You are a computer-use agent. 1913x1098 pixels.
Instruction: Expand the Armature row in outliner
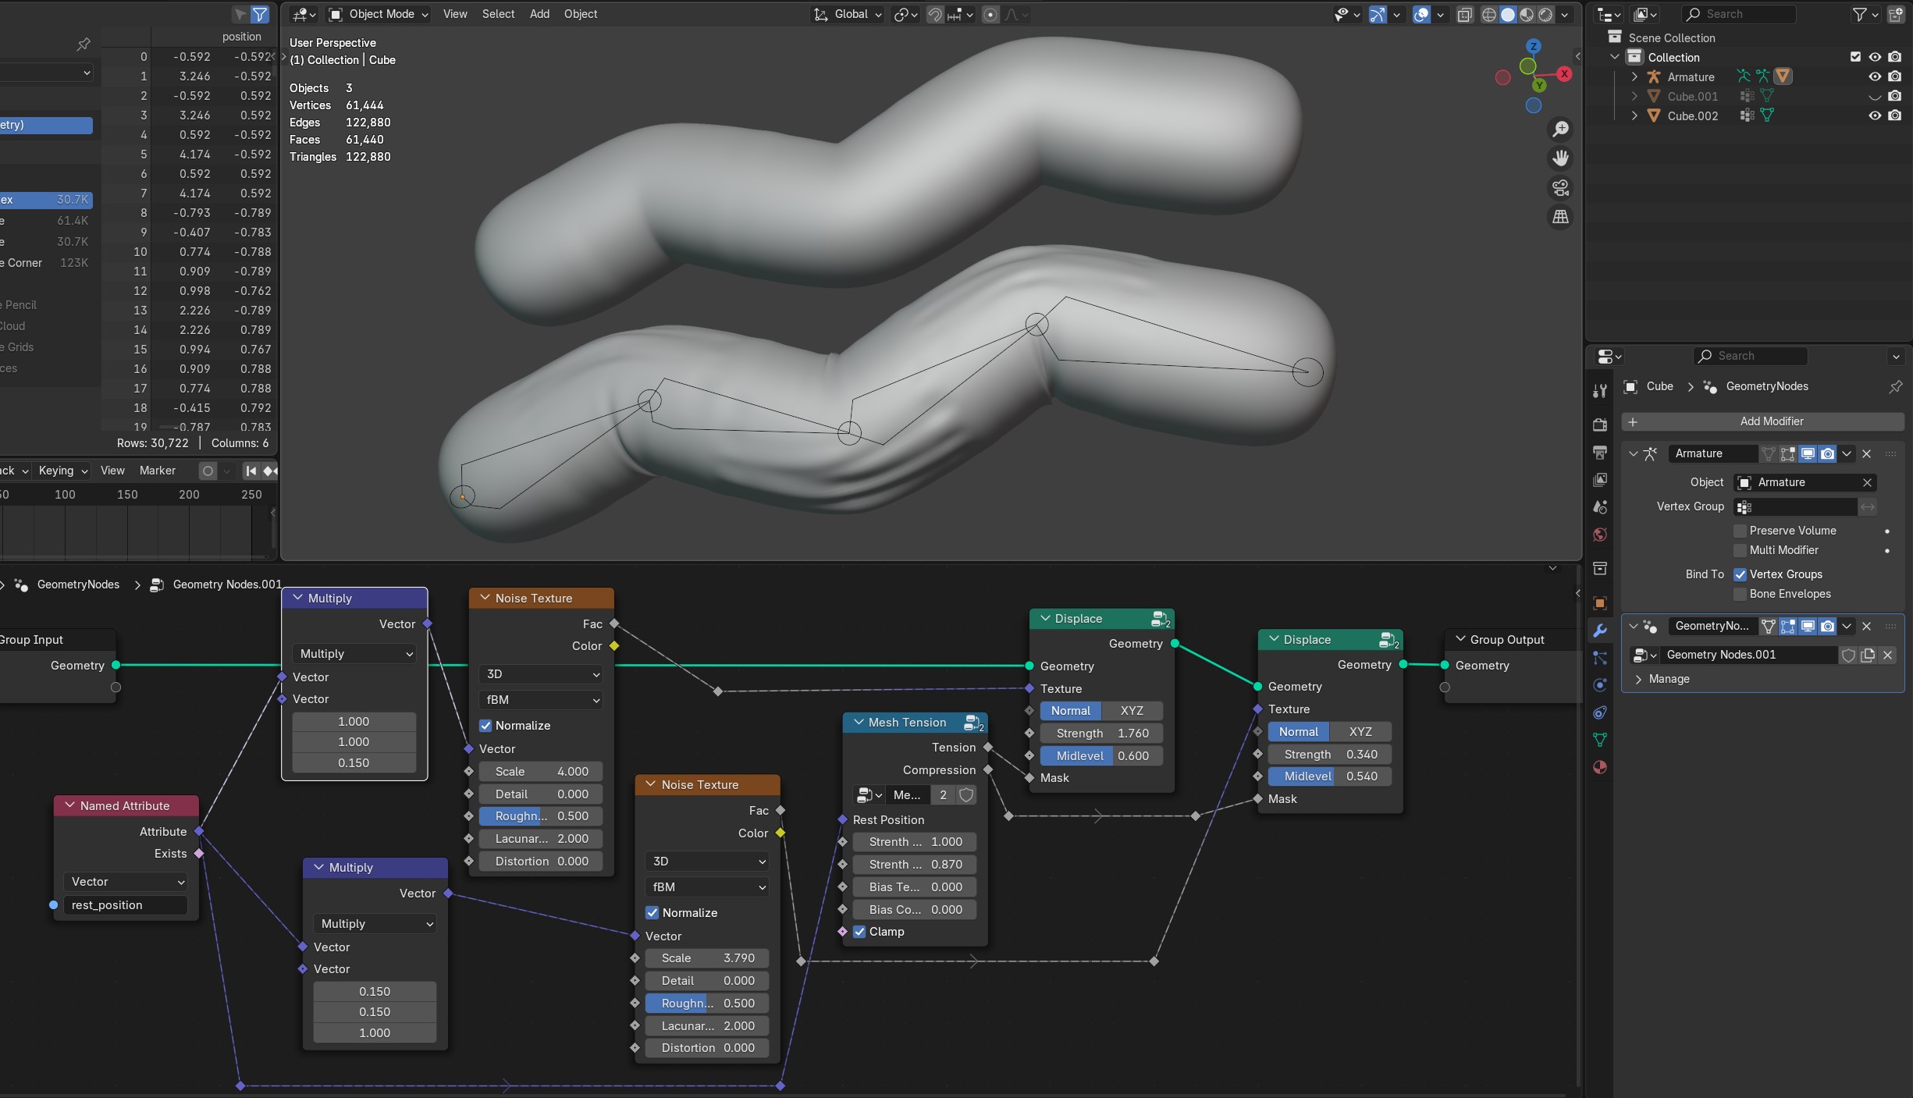tap(1634, 76)
